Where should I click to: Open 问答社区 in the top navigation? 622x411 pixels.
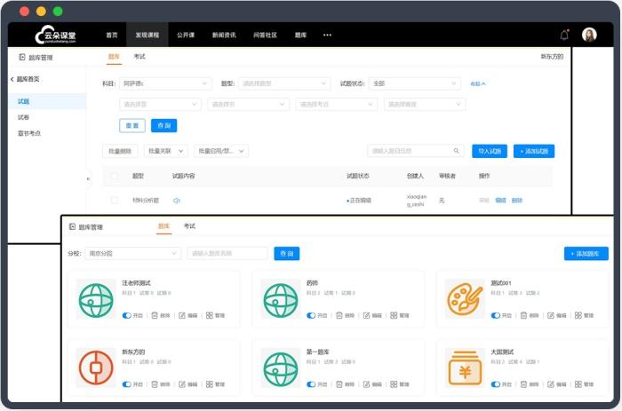click(x=265, y=35)
